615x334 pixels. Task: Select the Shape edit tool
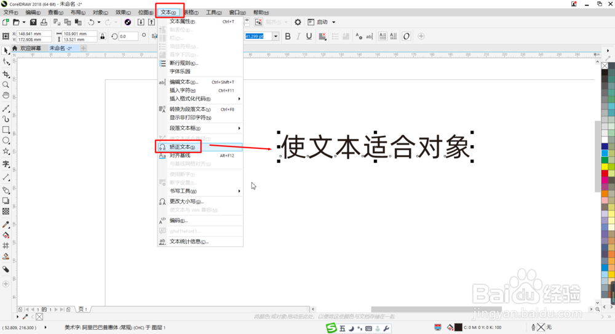tap(6, 62)
